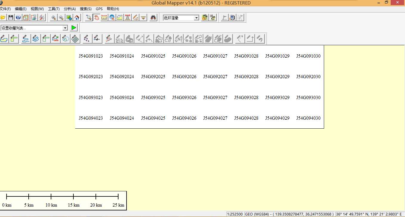Toggle the Zoom tool in the toolbar

pyautogui.click(x=89, y=18)
